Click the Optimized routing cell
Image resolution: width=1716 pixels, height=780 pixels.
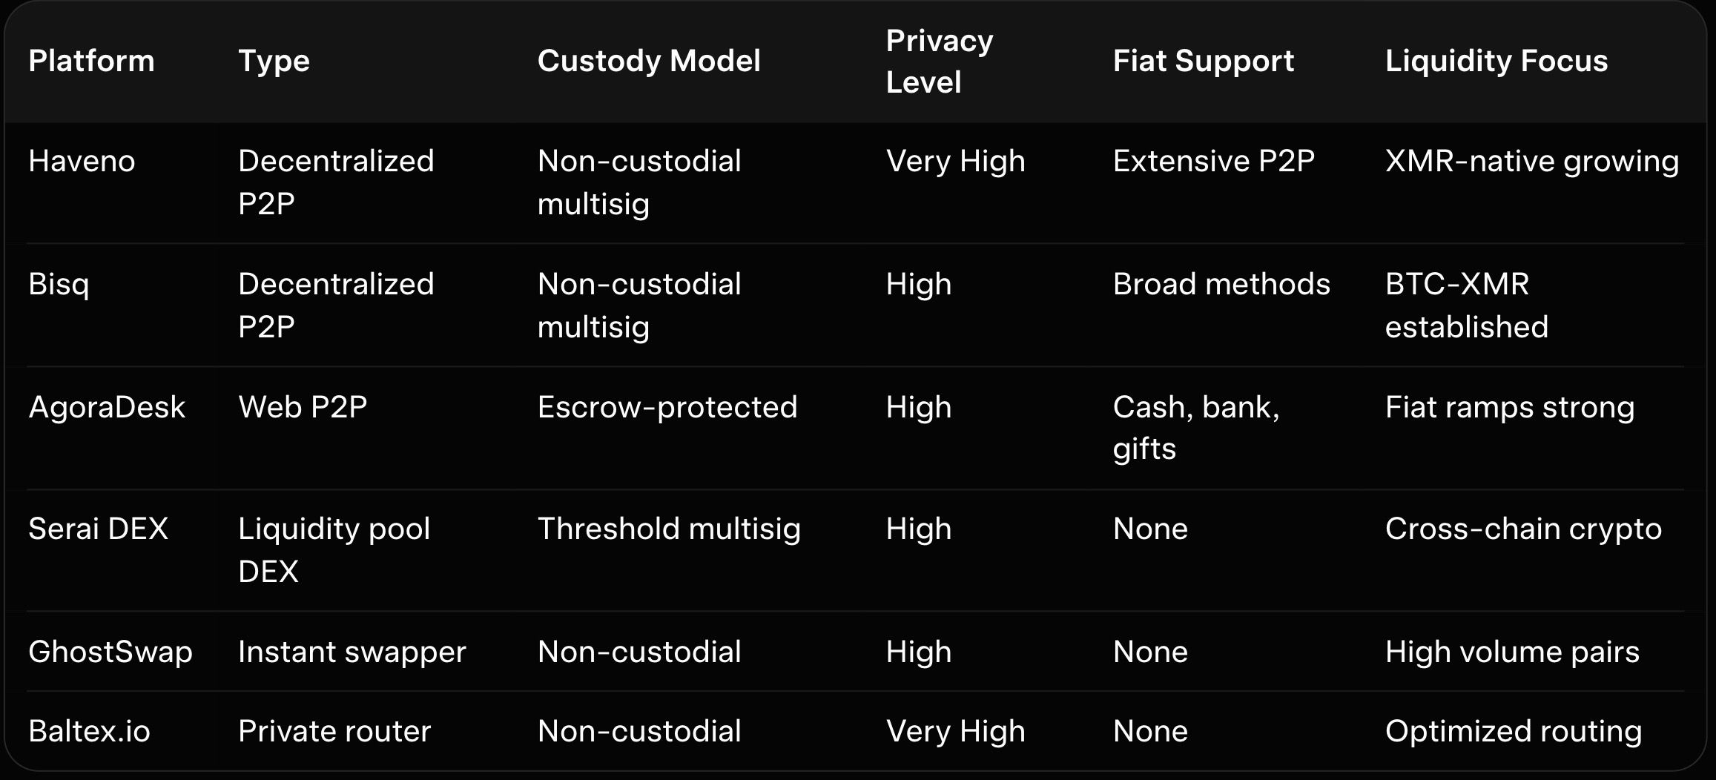pos(1513,731)
